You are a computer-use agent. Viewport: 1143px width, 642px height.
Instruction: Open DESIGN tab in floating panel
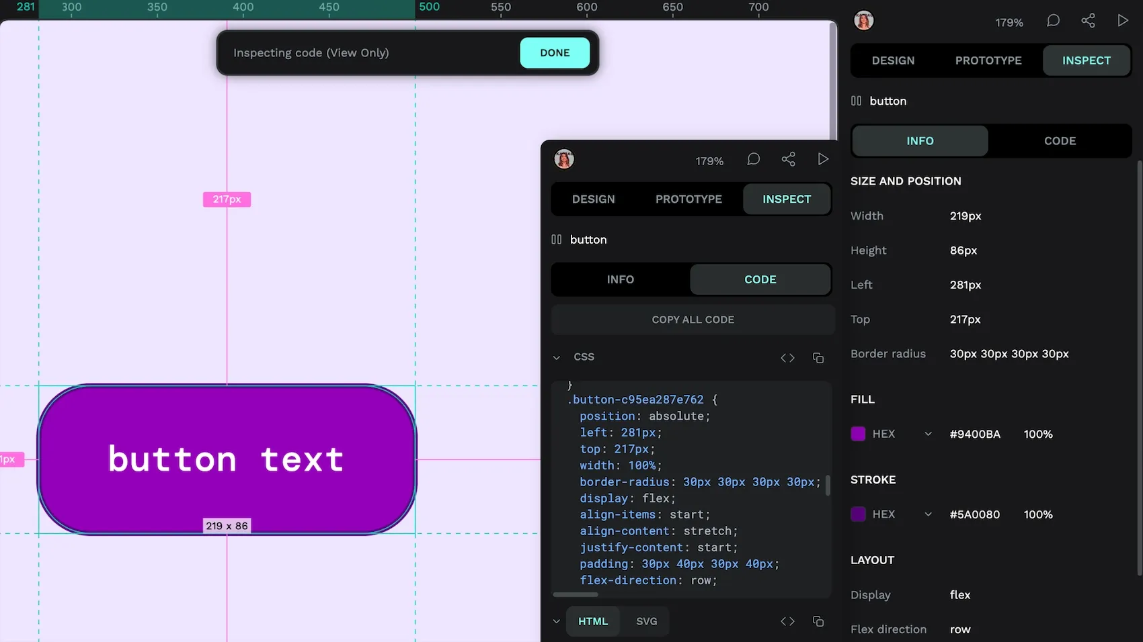[594, 199]
